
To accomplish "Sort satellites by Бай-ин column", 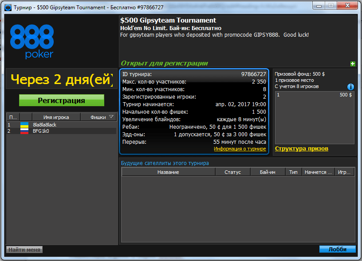I will point(268,172).
